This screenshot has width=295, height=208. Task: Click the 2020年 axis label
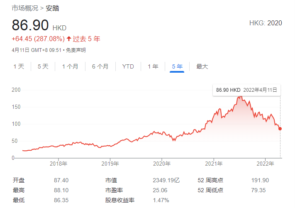coord(162,164)
